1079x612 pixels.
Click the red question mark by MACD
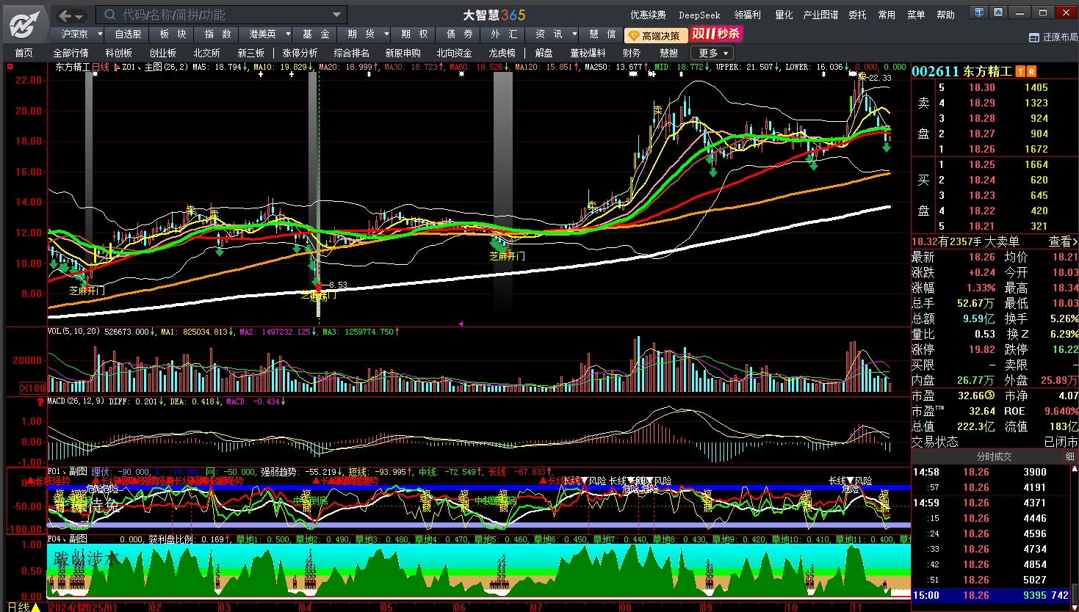tap(40, 402)
